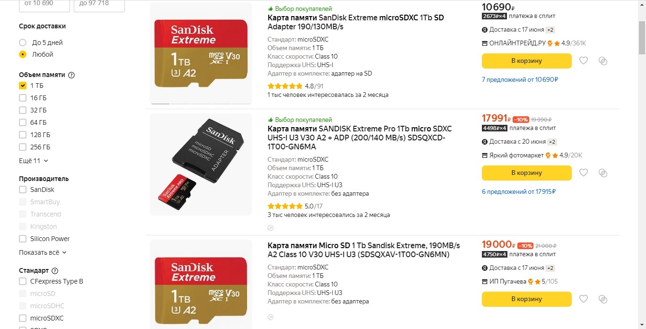
Task: Add the 10690₽ card to cart
Action: [x=526, y=61]
